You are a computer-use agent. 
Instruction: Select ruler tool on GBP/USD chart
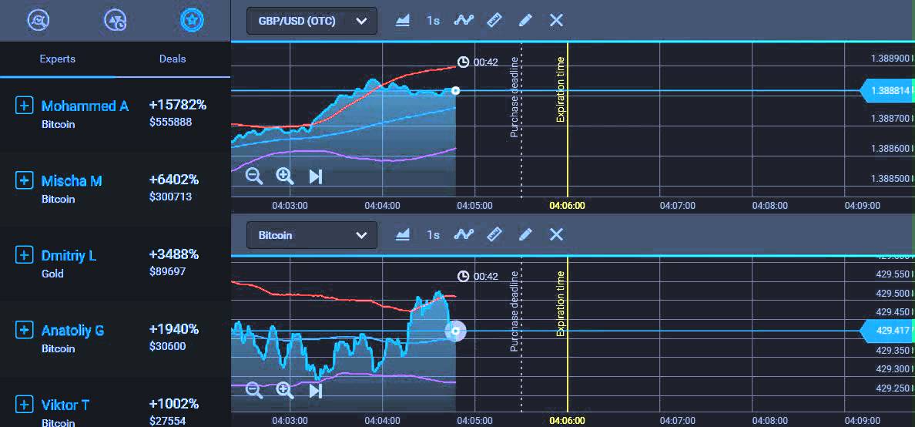(494, 21)
